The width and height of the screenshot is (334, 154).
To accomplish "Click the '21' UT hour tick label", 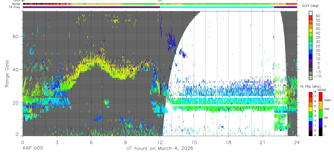I will [x=263, y=142].
